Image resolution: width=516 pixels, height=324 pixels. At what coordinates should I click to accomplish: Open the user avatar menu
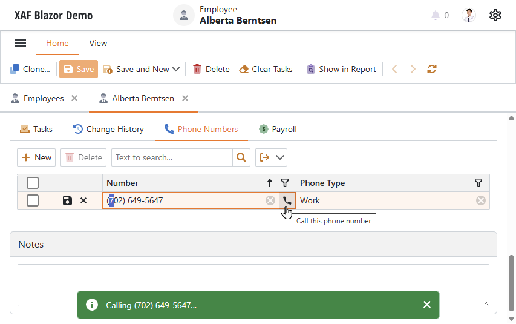point(468,15)
